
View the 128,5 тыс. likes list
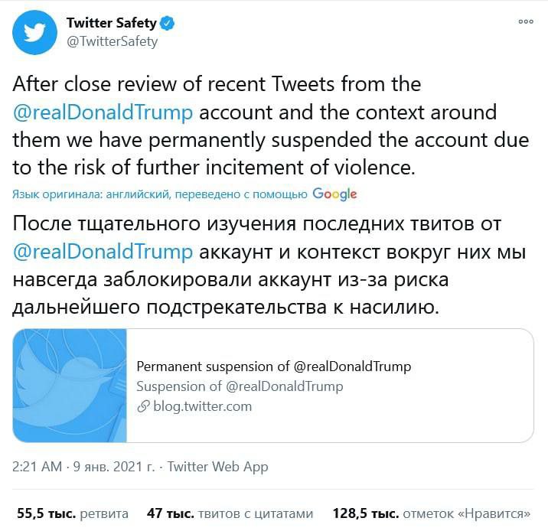tap(432, 513)
